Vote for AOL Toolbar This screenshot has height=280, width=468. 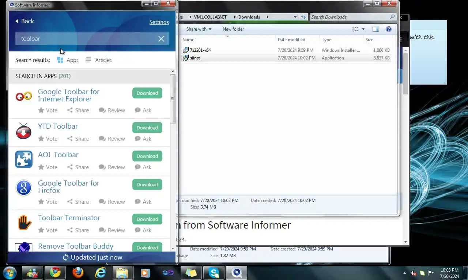tap(48, 167)
